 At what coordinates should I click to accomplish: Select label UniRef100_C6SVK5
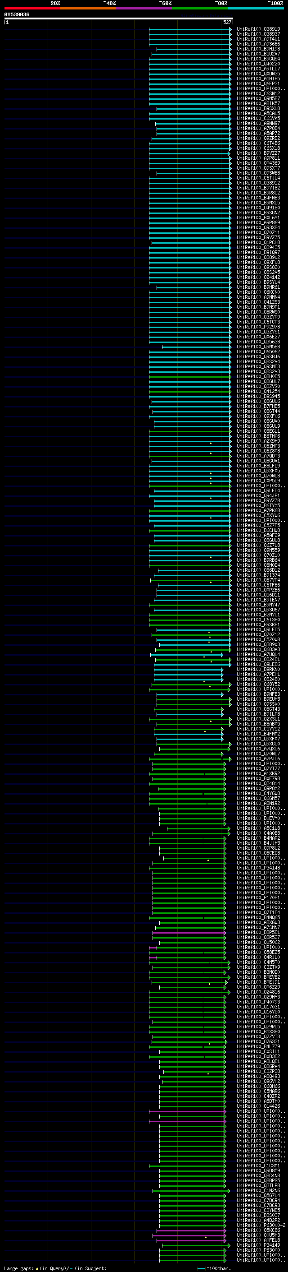pos(258,119)
